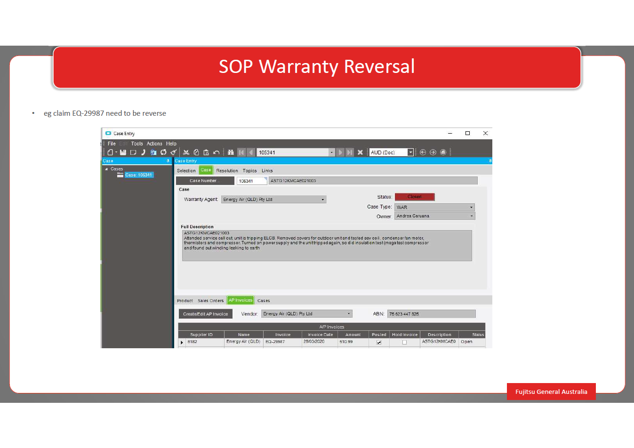This screenshot has height=448, width=634.
Task: Toggle the Posted checkbox for EQ-29987
Action: [x=379, y=343]
